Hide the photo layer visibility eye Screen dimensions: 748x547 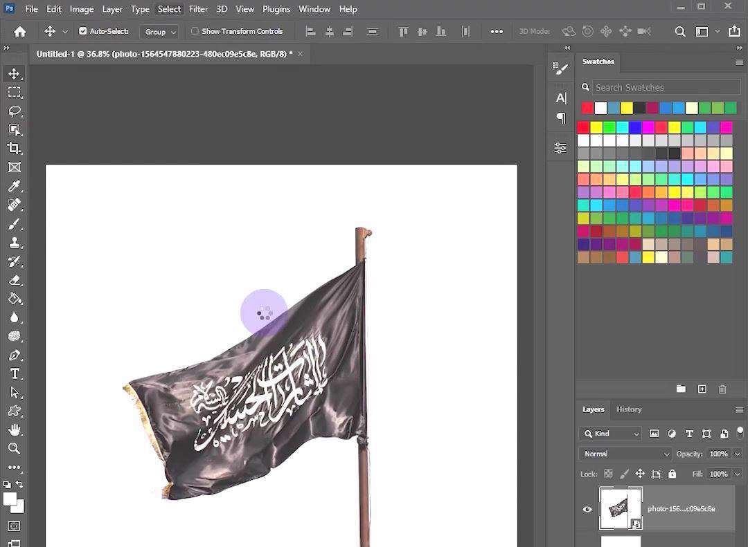coord(587,509)
